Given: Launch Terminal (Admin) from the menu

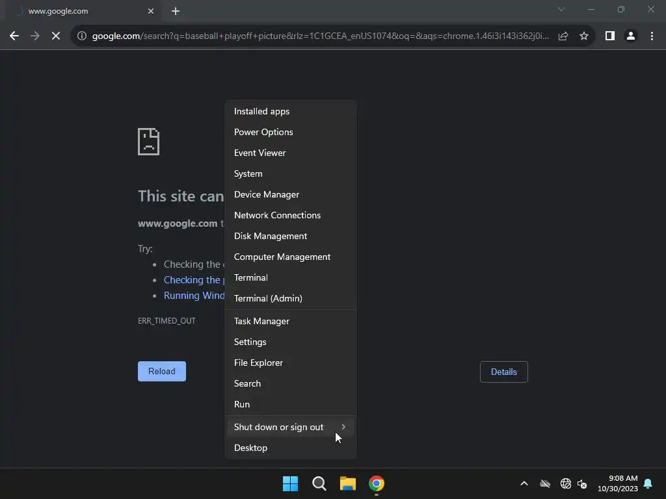Looking at the screenshot, I should (x=291, y=298).
